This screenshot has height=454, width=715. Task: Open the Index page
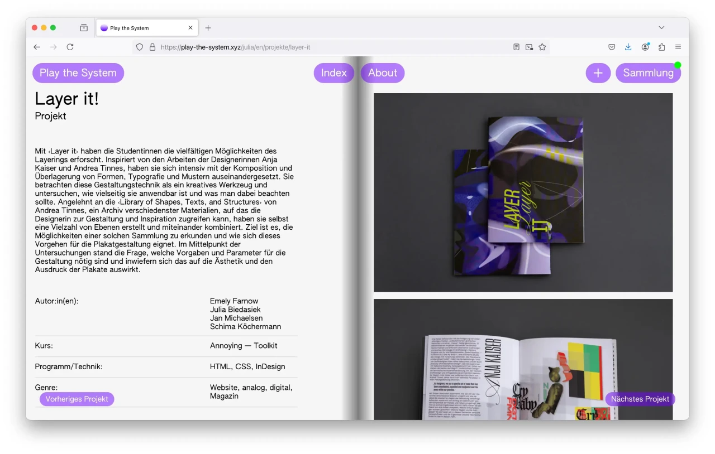tap(333, 73)
